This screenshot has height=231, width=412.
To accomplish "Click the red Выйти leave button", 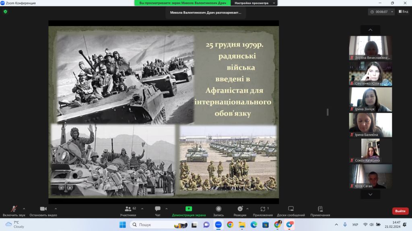I will click(x=400, y=211).
